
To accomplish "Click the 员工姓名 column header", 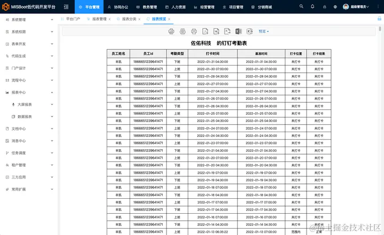I will (118, 53).
